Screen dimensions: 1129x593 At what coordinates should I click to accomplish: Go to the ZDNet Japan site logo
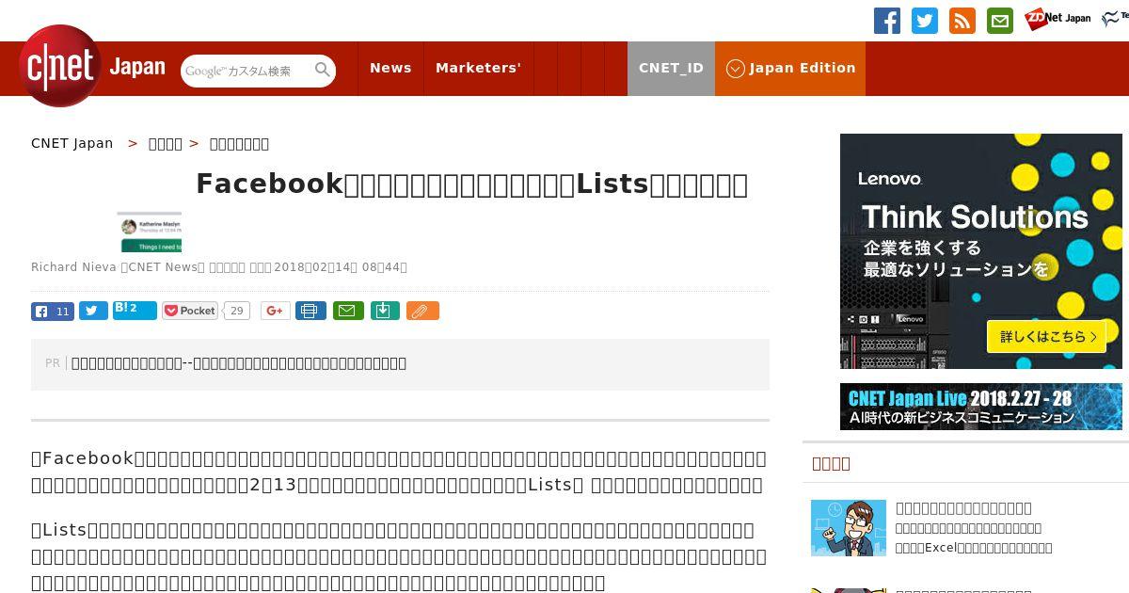[x=1057, y=18]
